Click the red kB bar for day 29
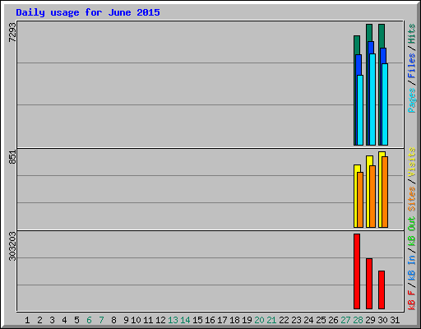 click(x=369, y=284)
